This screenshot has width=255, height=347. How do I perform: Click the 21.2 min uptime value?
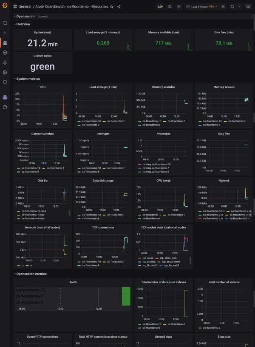click(x=42, y=43)
